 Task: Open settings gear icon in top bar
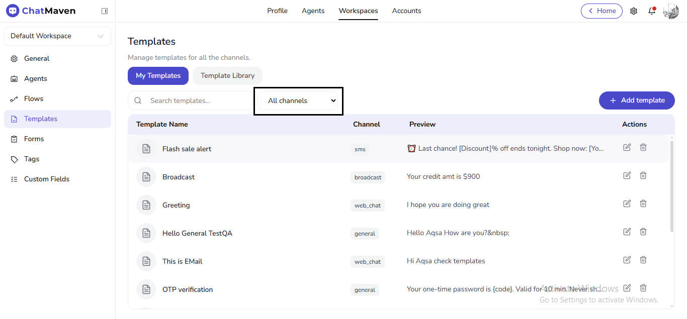[634, 11]
